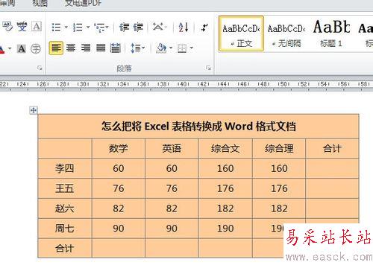This screenshot has width=373, height=268.
Task: Expand the Multilevel List dropdown arrow
Action: 107,27
